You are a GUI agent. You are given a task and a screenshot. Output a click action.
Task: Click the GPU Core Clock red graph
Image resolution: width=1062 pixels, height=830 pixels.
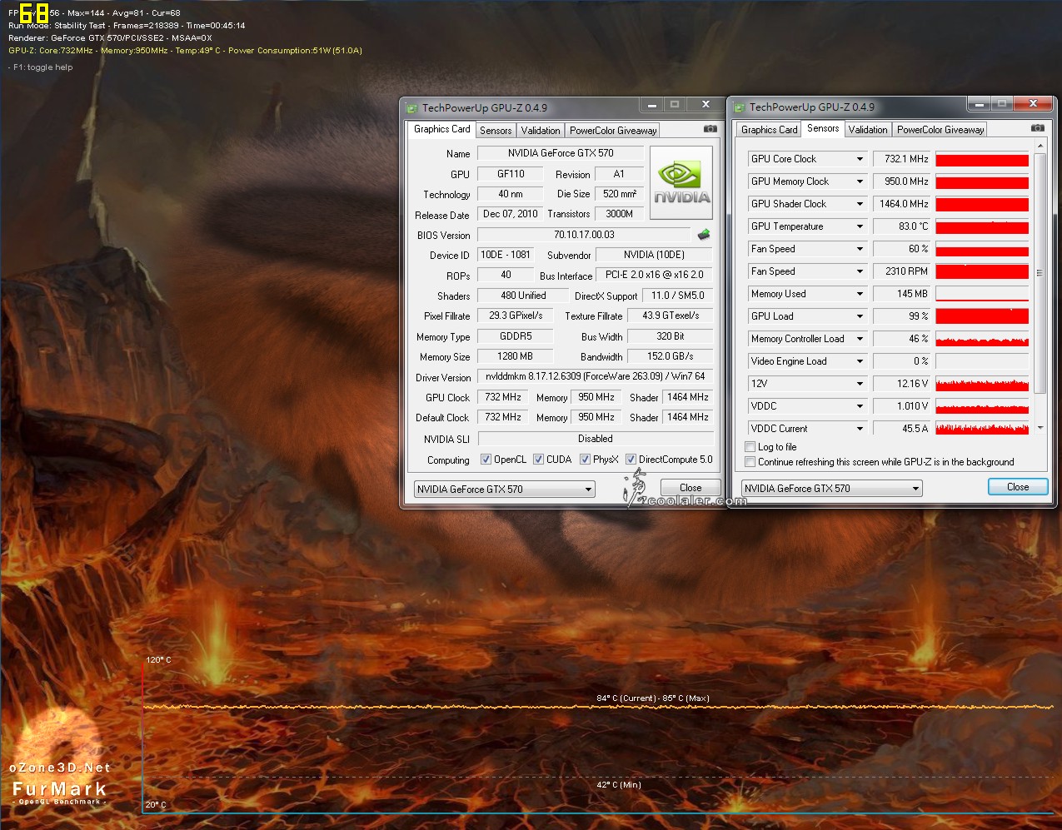click(982, 159)
